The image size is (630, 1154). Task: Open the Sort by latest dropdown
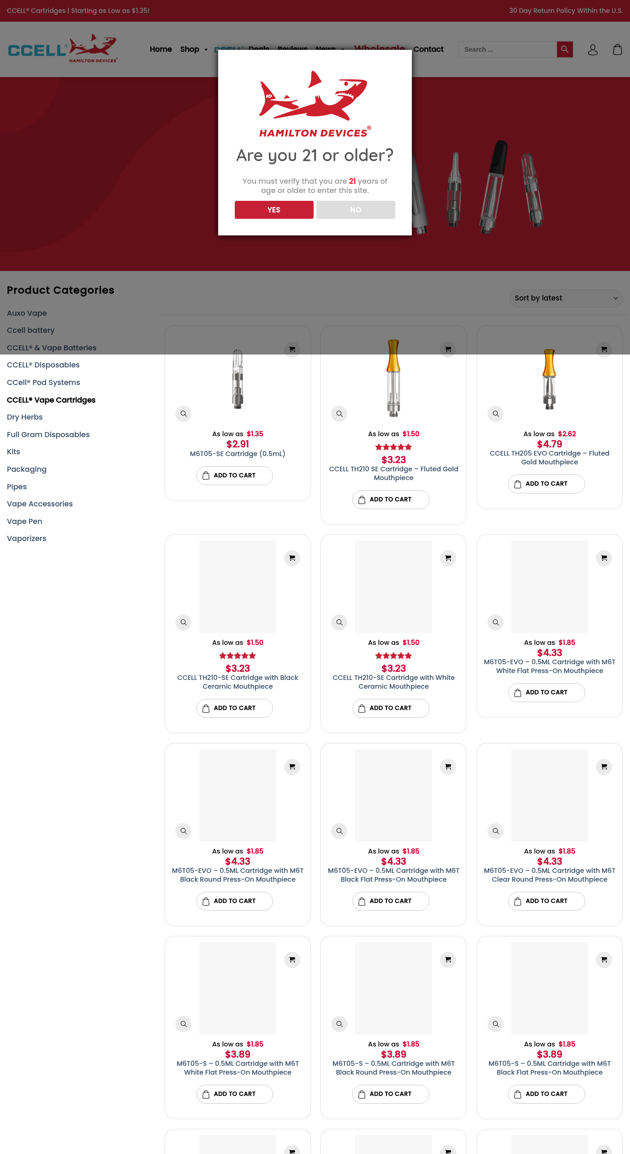pos(565,298)
